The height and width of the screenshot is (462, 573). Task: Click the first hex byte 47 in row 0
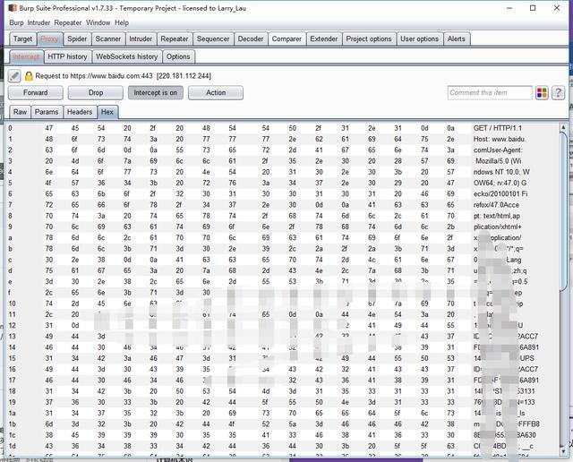[x=49, y=128]
